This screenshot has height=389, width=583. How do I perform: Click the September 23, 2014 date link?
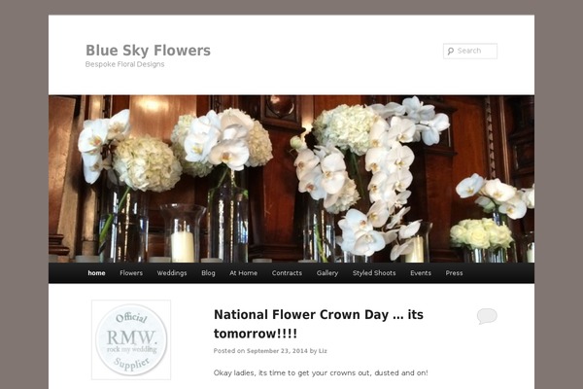(x=277, y=351)
